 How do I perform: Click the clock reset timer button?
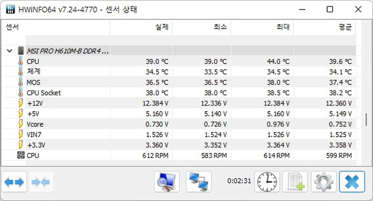(267, 182)
